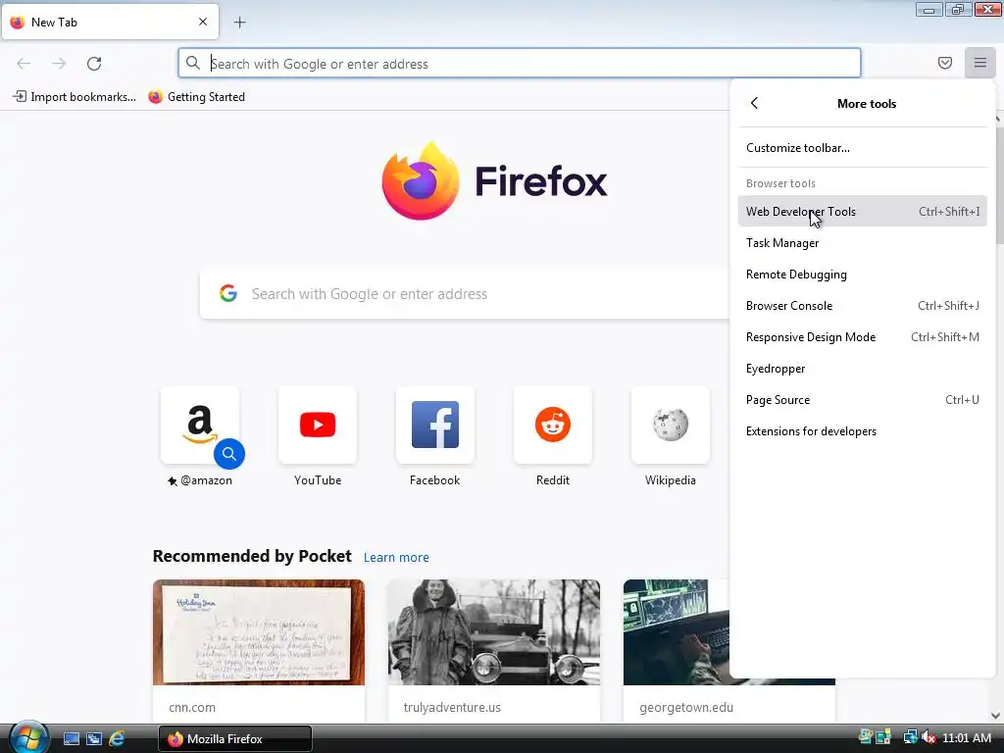This screenshot has width=1004, height=753.
Task: Open the Amazon top site tile
Action: (200, 426)
